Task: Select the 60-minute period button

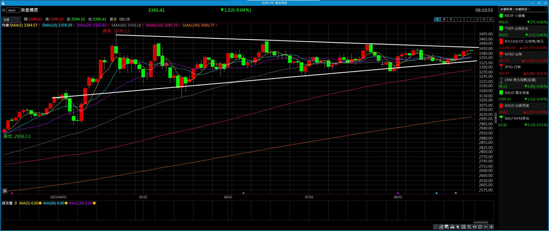Action: pyautogui.click(x=490, y=20)
